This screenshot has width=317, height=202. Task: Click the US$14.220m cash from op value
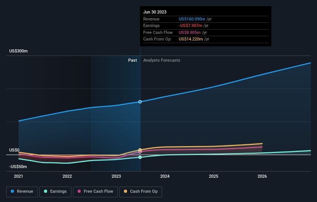[x=191, y=39]
